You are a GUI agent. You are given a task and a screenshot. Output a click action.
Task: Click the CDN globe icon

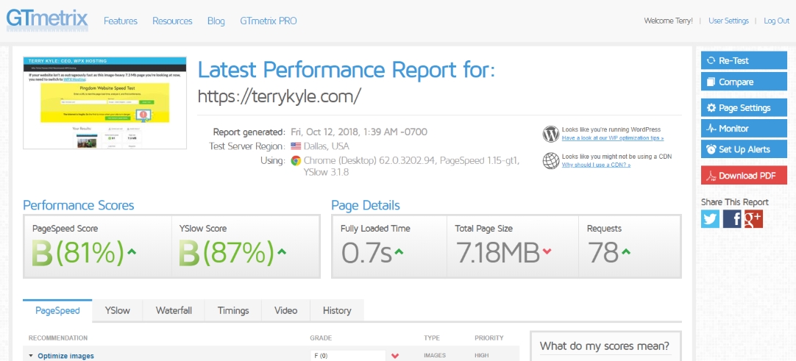551,161
